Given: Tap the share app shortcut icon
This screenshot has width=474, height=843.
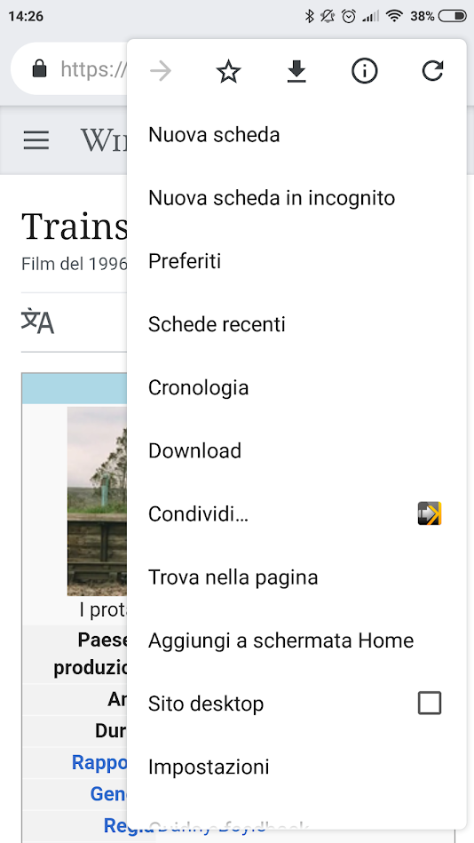Looking at the screenshot, I should [430, 513].
